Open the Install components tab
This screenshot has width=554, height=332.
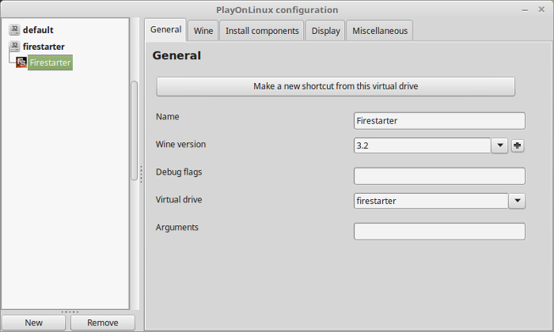(x=262, y=31)
